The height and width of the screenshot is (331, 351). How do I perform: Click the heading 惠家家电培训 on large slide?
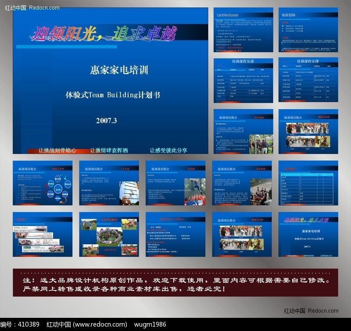tap(119, 70)
